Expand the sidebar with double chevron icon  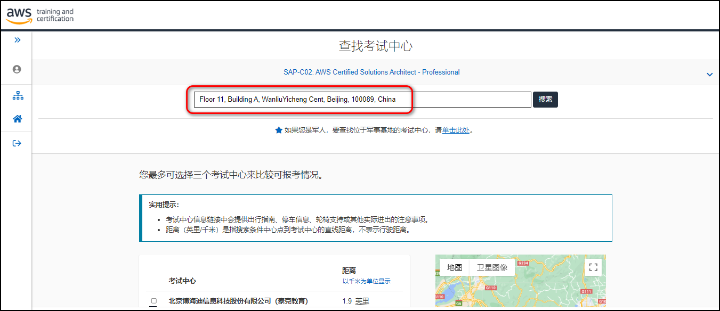tap(17, 40)
